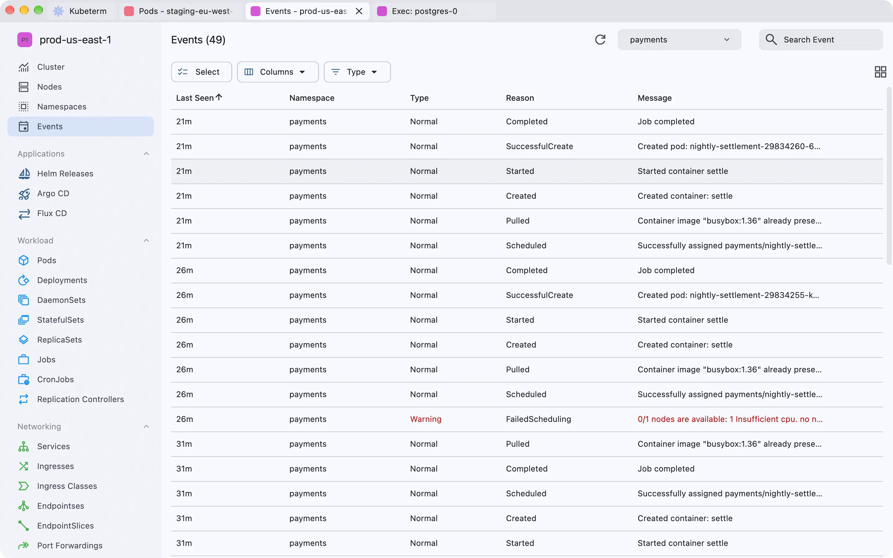Switch to Exec: postgres-0 tab
The height and width of the screenshot is (558, 893).
pos(434,11)
